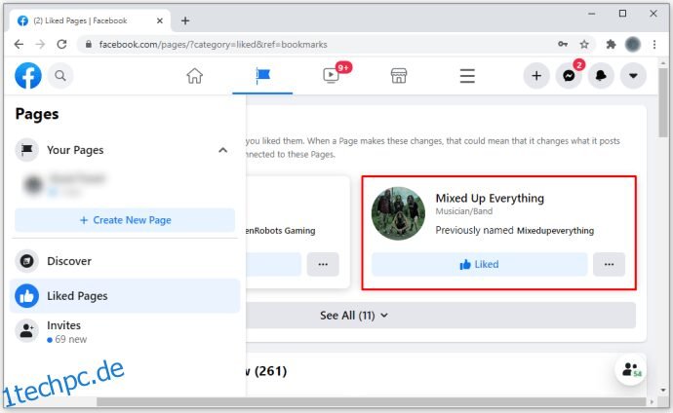Click the browser back arrow
Viewport: 673px width, 413px height.
(x=19, y=44)
